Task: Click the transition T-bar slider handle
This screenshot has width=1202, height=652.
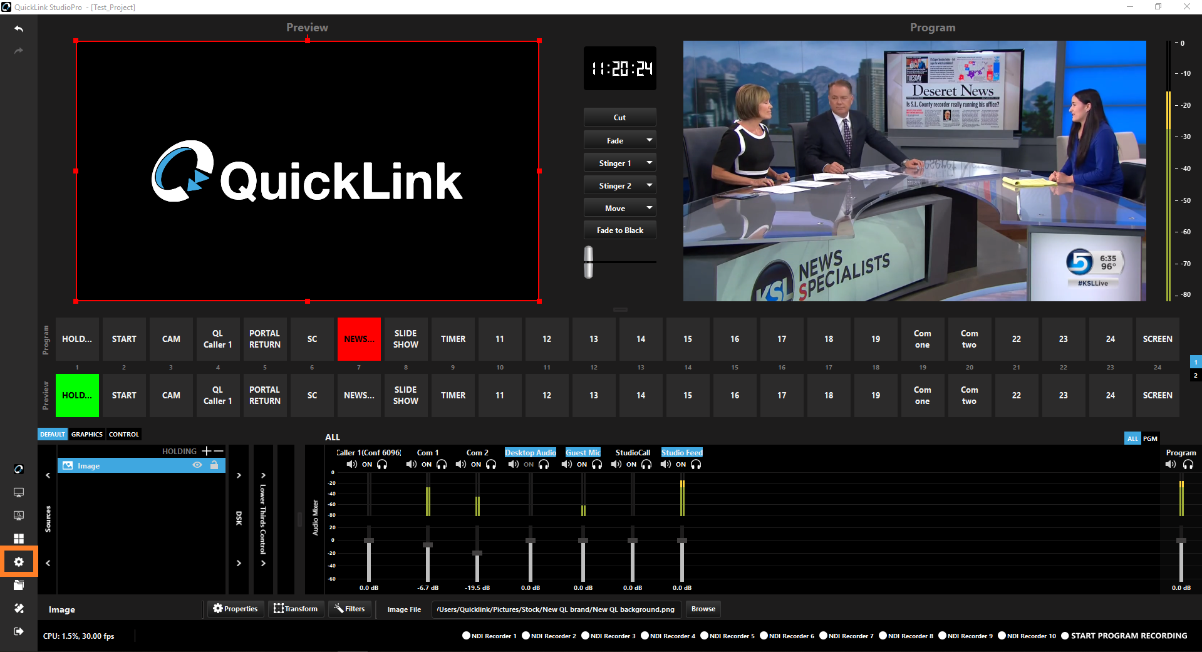Action: (x=589, y=262)
